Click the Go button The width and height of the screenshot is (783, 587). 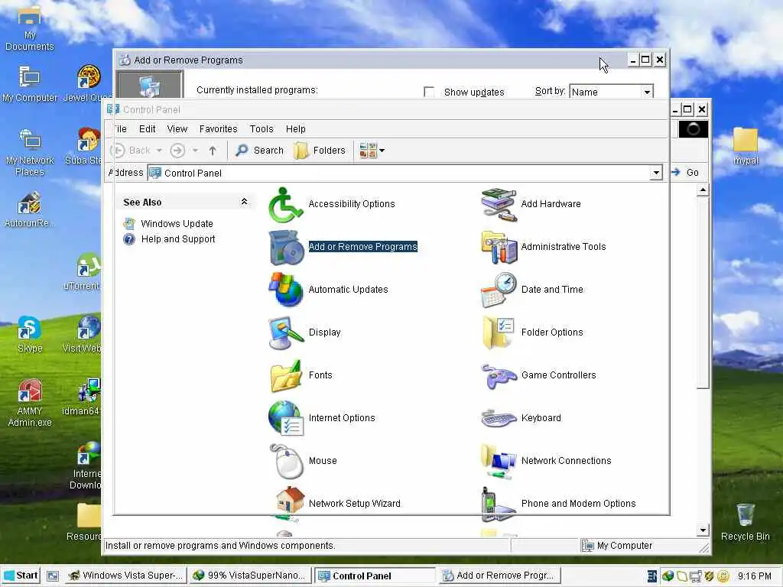pos(685,173)
